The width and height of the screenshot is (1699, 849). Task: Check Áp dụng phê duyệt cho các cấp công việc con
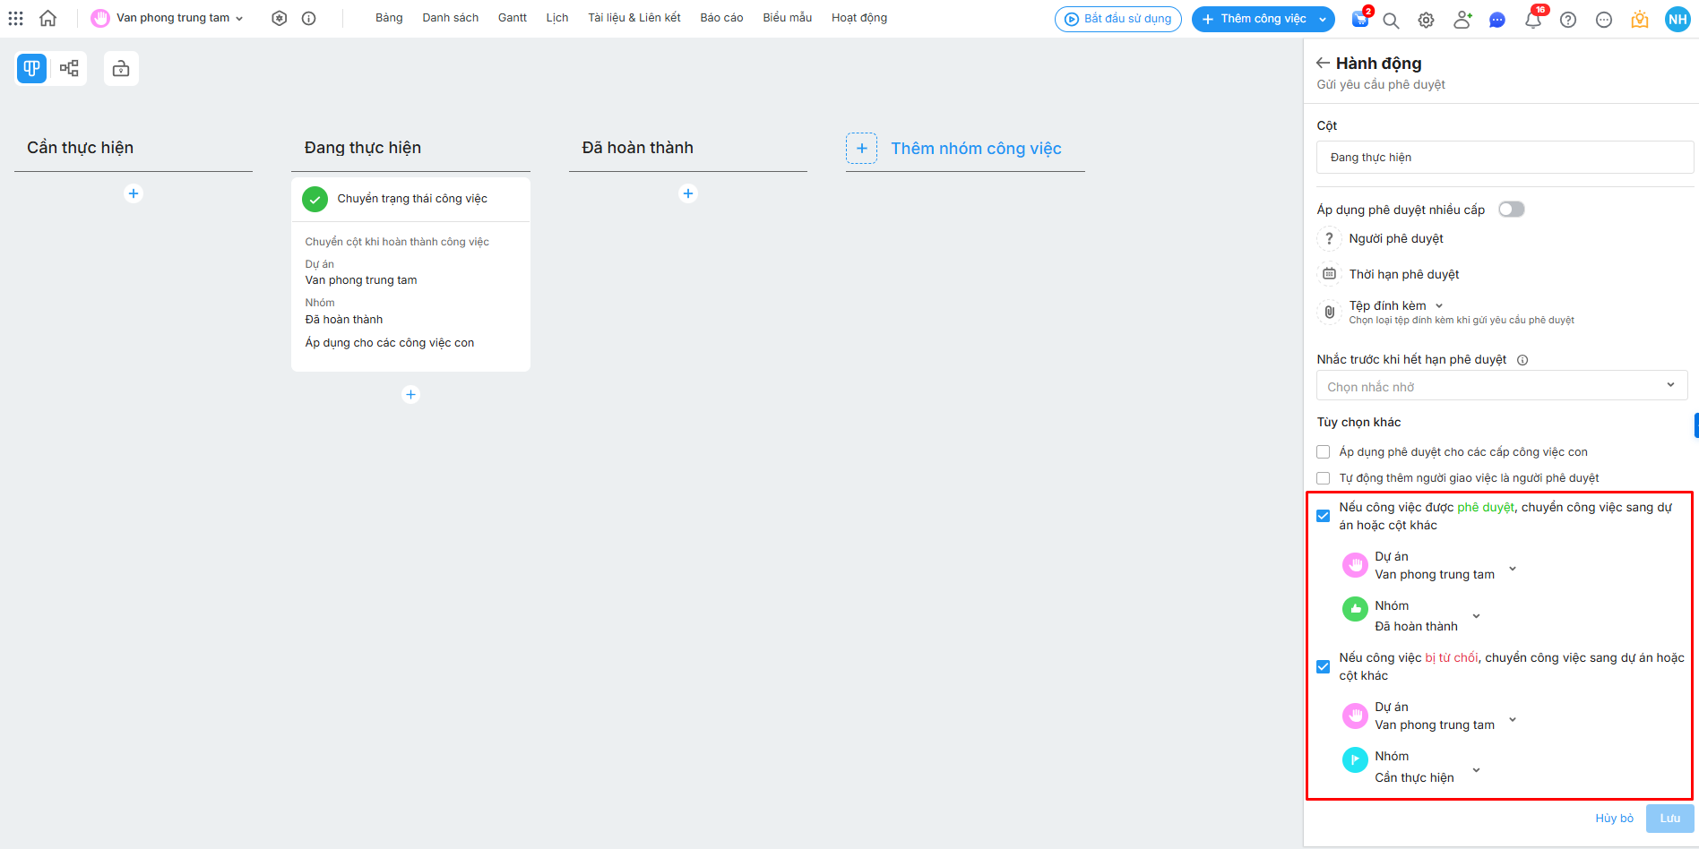tap(1323, 452)
